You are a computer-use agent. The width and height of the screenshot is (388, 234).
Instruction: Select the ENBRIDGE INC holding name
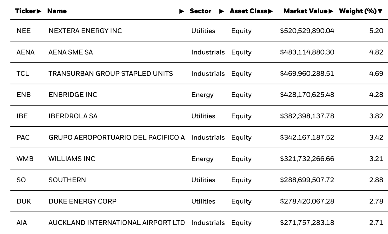tap(73, 95)
